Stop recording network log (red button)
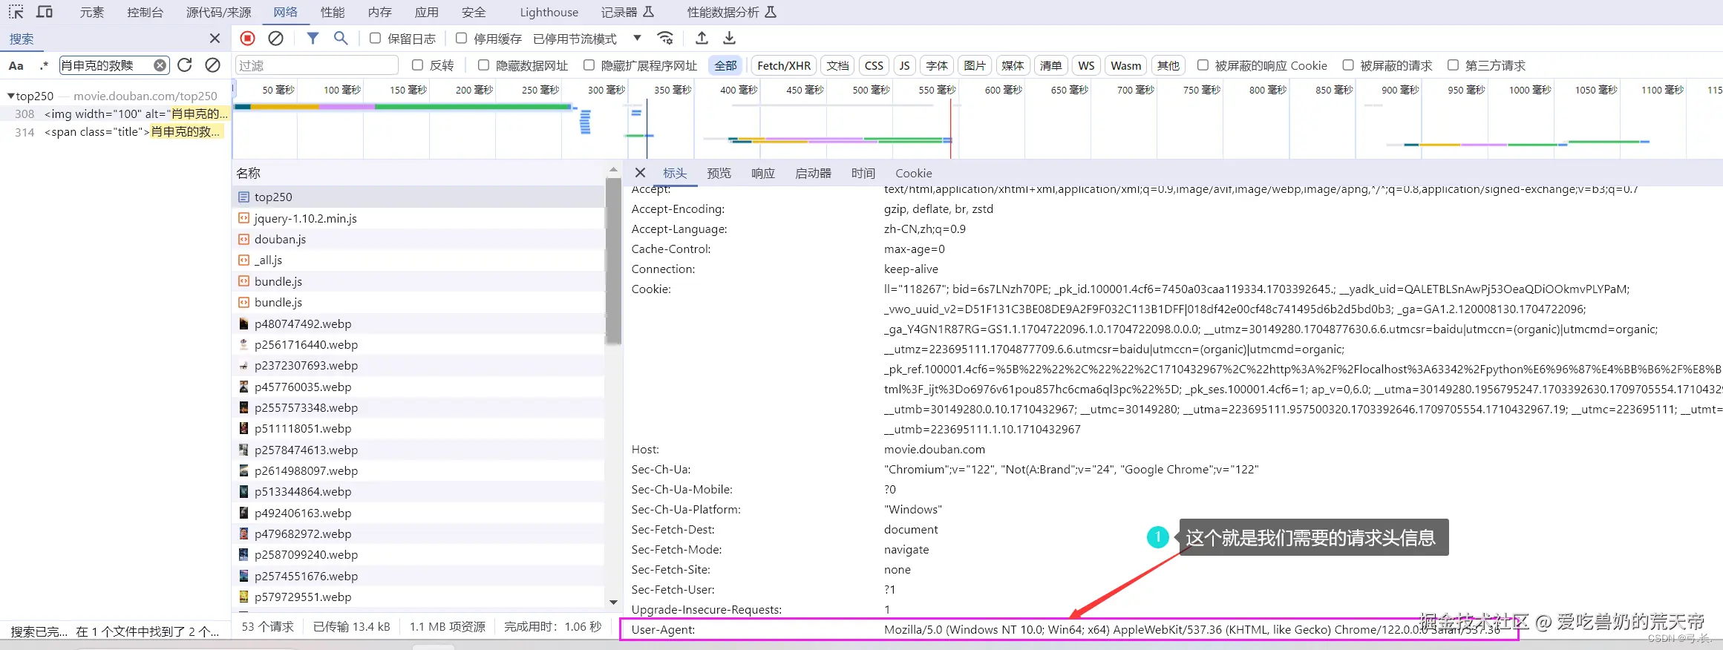Screen dimensions: 1723x650 (248, 38)
